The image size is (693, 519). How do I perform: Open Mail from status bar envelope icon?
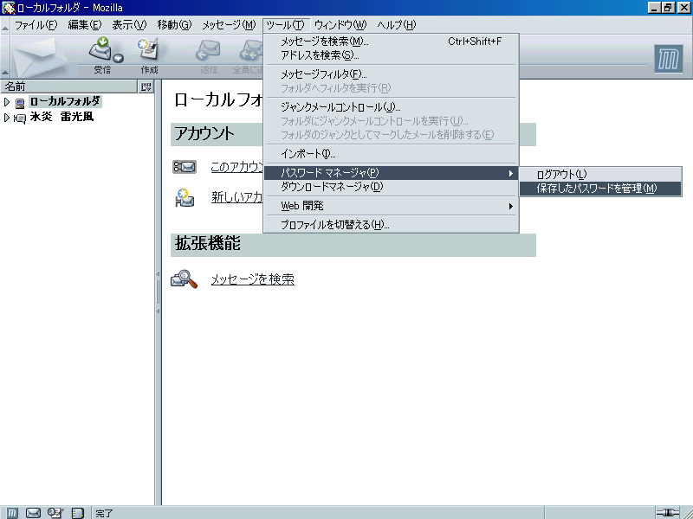[33, 512]
